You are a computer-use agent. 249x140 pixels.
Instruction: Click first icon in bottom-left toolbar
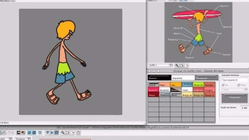click(2, 133)
